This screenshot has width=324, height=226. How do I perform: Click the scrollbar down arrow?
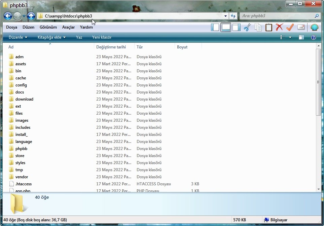(318, 189)
